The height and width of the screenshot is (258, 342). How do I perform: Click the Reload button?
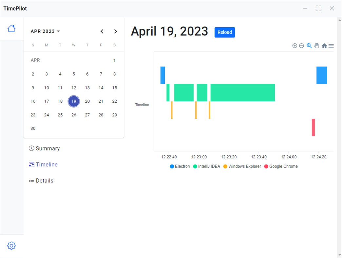point(224,32)
